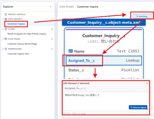Click the Permissions count badge
The image size is (154, 119).
pos(52,49)
